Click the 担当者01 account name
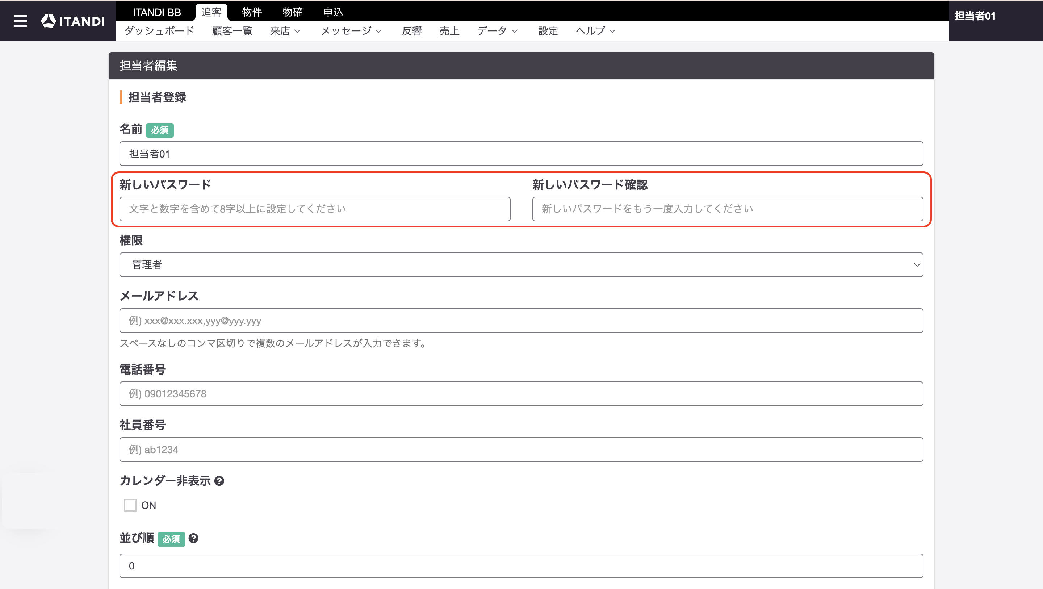Viewport: 1043px width, 589px height. coord(975,16)
